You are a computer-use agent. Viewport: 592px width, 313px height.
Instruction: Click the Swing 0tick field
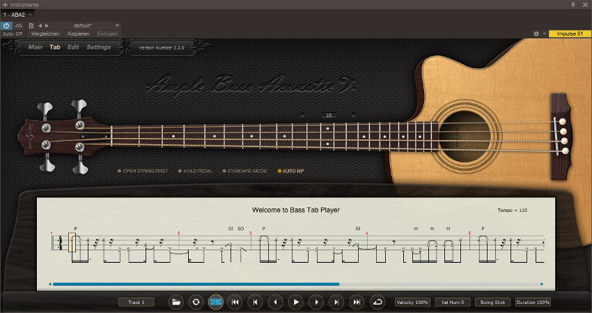(x=492, y=303)
